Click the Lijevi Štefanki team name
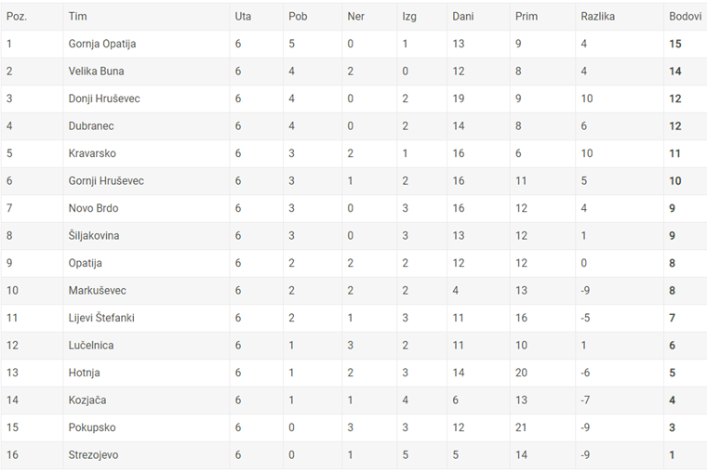 (101, 318)
